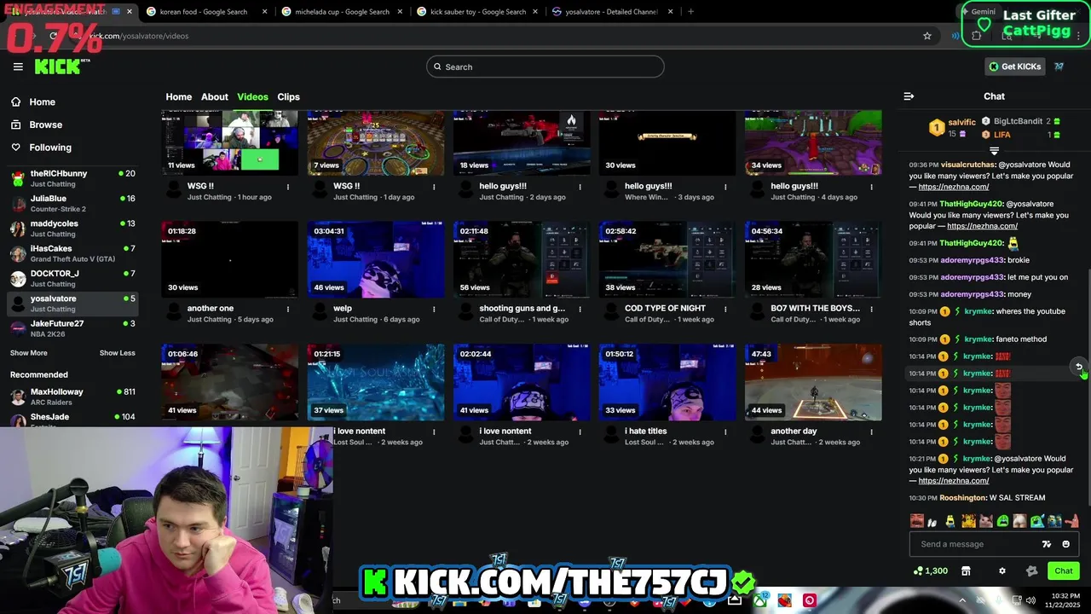Click the 1,300 channel points counter
The image size is (1091, 614).
pyautogui.click(x=930, y=571)
